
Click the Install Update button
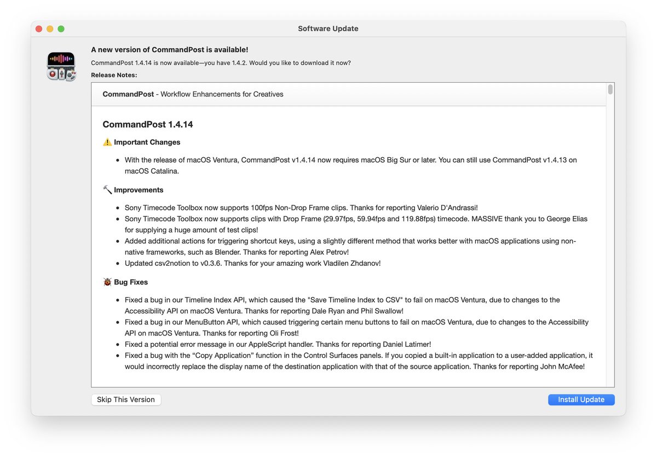click(x=581, y=399)
